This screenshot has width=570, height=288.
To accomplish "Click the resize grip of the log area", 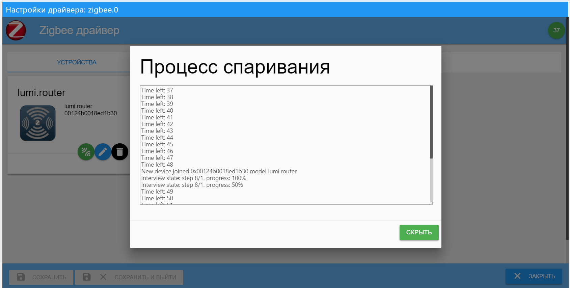I will click(x=431, y=203).
